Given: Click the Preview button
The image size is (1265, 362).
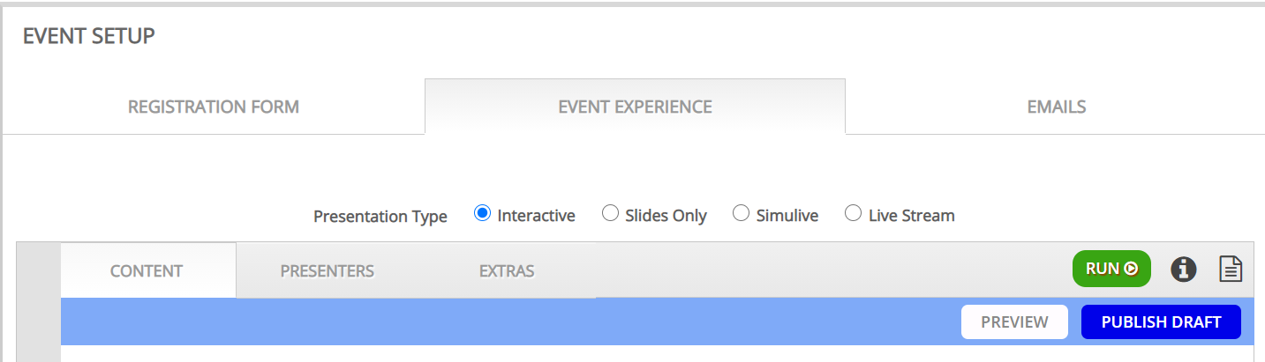Looking at the screenshot, I should (x=1014, y=322).
